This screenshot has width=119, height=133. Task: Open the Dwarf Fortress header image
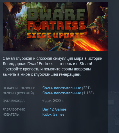pyautogui.click(x=55, y=27)
